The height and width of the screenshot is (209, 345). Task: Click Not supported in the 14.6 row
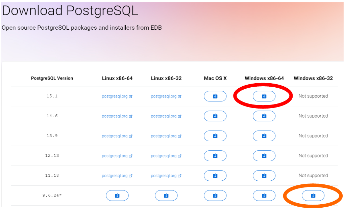click(x=313, y=116)
